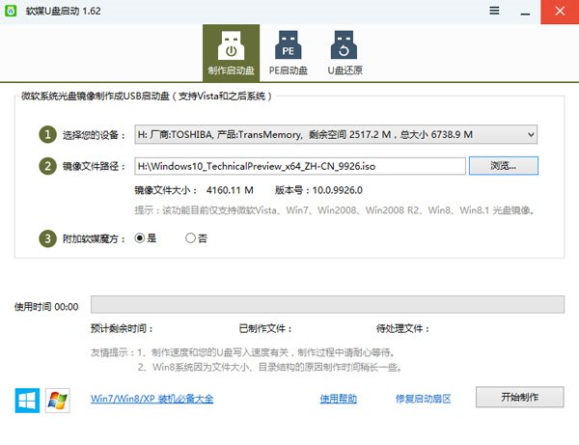The height and width of the screenshot is (445, 579).
Task: Click the Windows 7 flag logo icon
Action: (59, 399)
